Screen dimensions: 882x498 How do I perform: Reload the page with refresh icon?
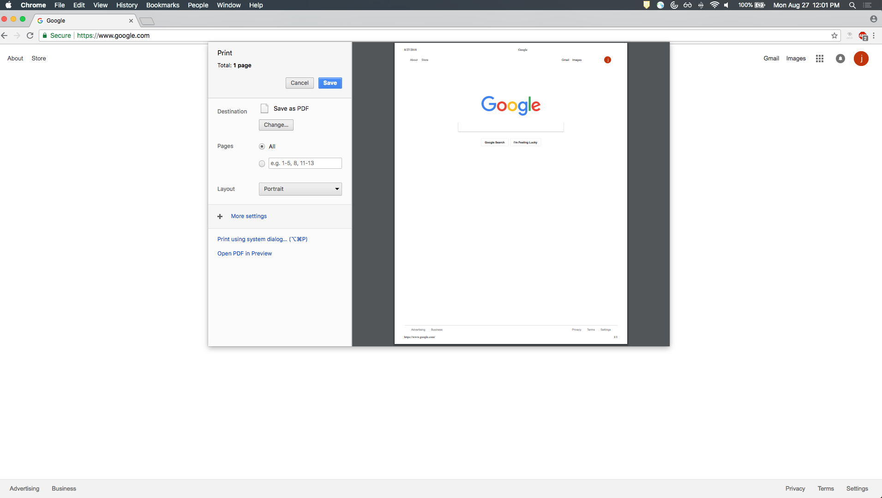click(x=30, y=36)
